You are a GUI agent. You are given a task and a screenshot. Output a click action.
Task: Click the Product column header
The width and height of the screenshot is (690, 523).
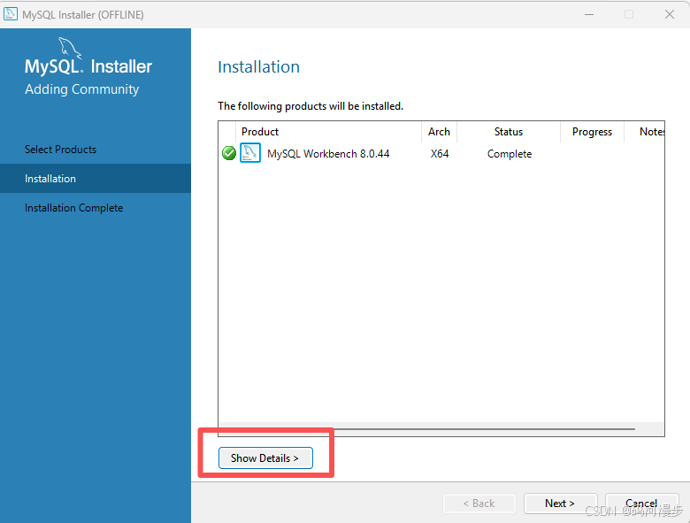(328, 132)
